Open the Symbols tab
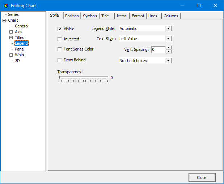Viewport: 224px width, 184px height. tap(90, 16)
